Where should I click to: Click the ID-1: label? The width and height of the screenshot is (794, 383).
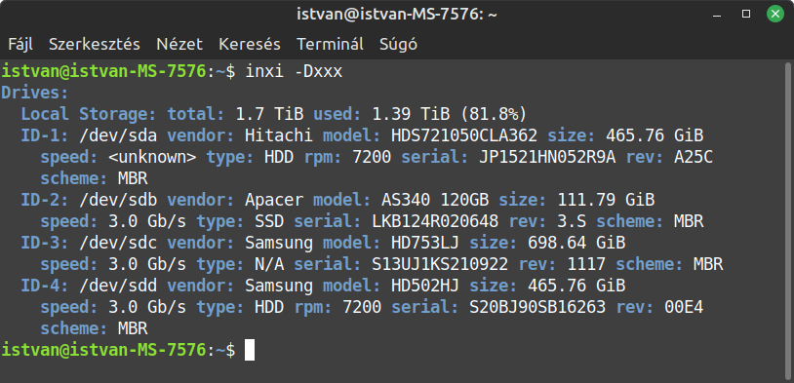[x=45, y=135]
